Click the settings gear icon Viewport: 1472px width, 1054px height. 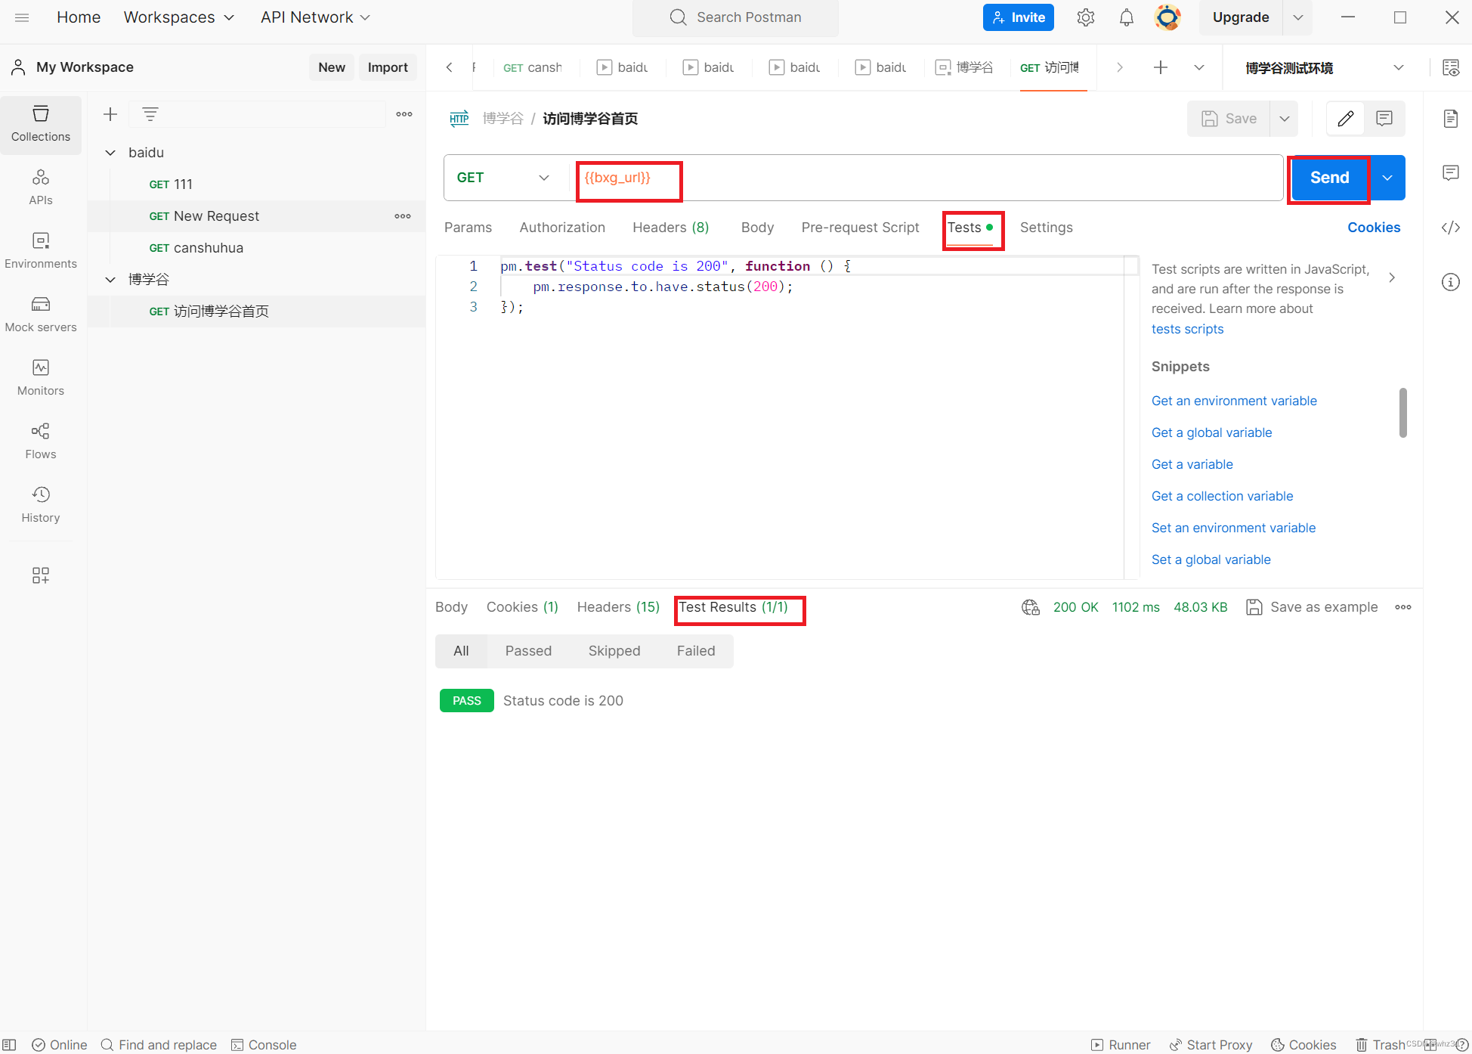click(x=1086, y=17)
